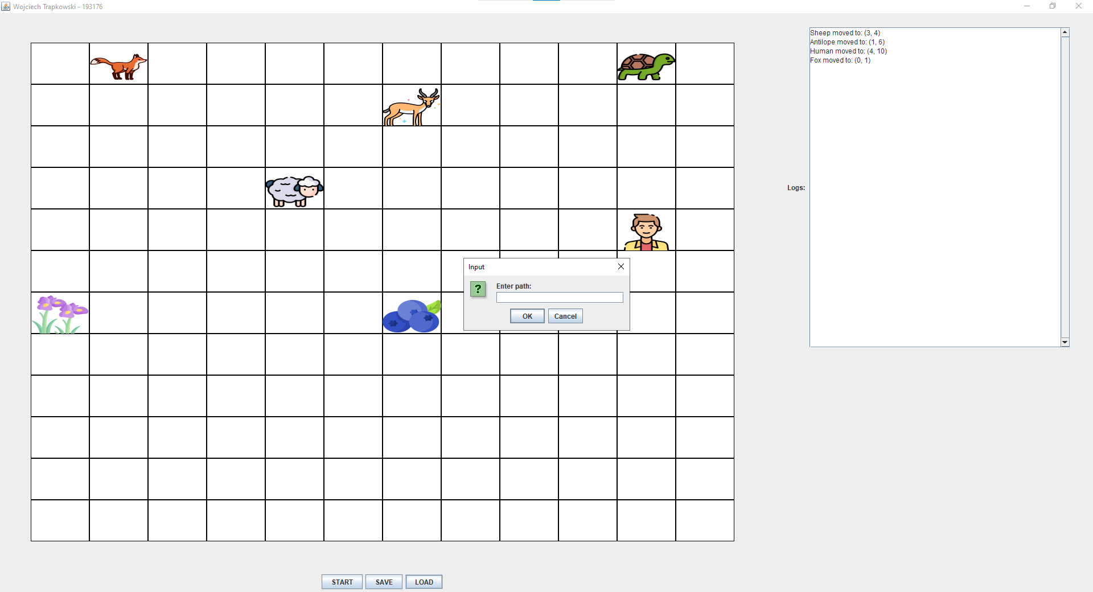Cancel the path input dialog

pos(565,316)
